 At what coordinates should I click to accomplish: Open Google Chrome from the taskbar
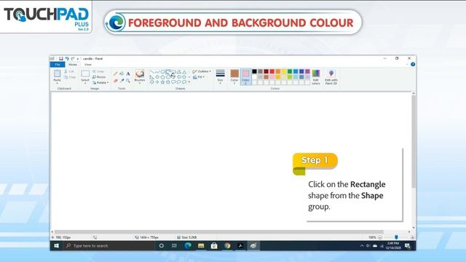pos(227,246)
